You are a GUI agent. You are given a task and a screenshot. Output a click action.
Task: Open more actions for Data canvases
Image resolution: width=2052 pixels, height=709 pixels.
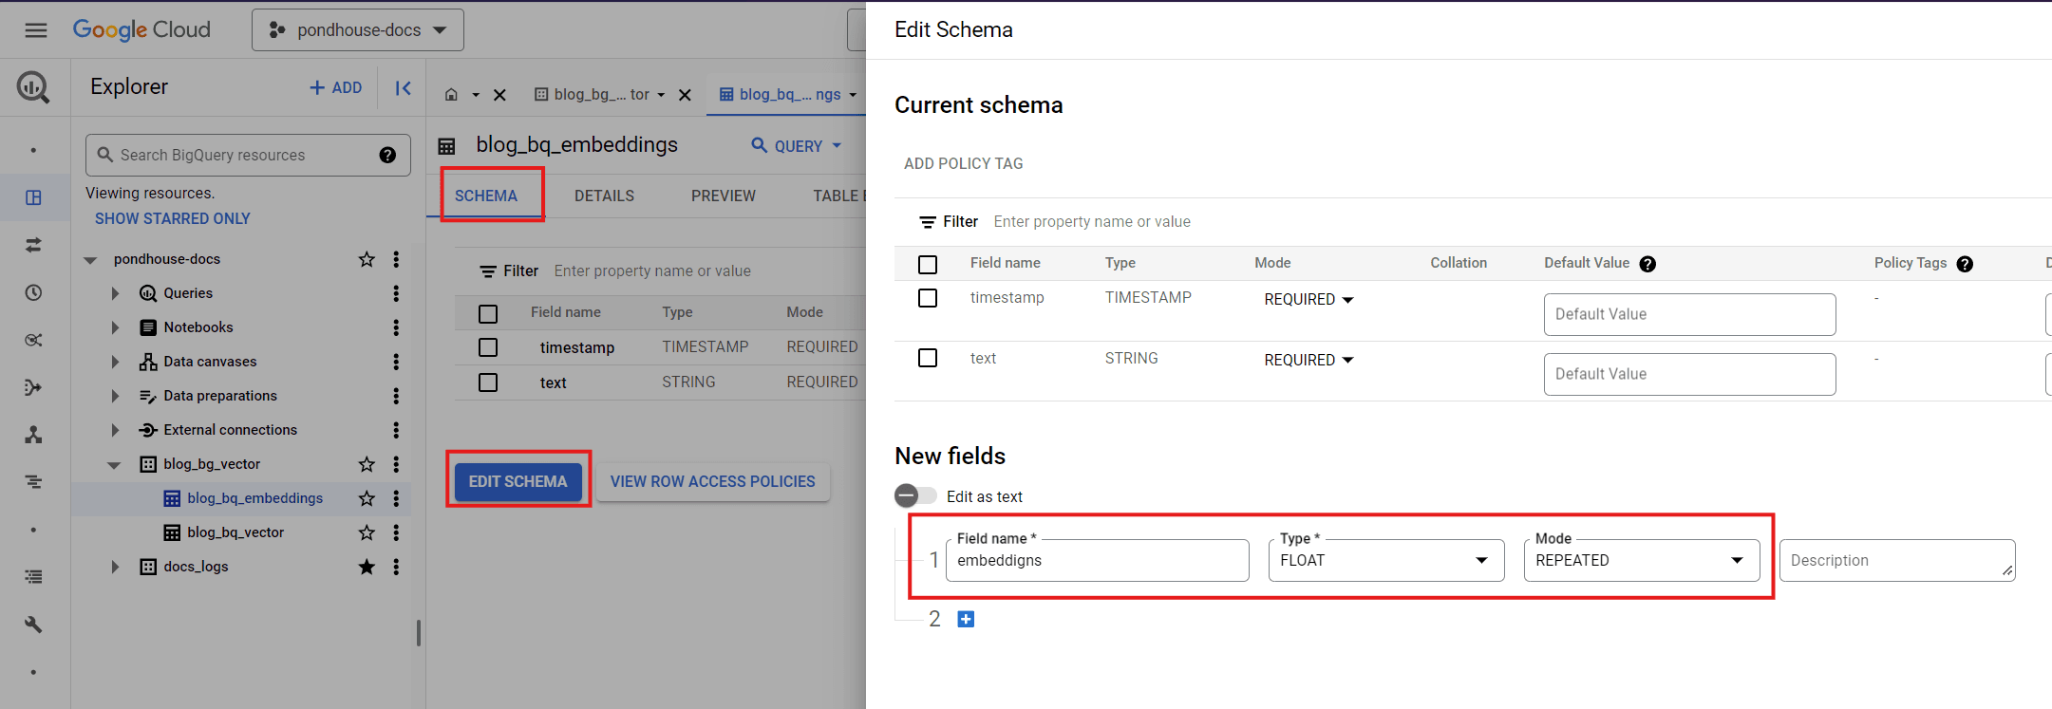396,362
